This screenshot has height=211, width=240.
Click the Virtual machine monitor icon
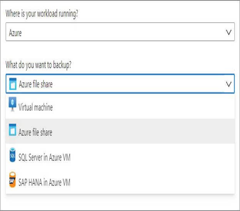(x=13, y=104)
